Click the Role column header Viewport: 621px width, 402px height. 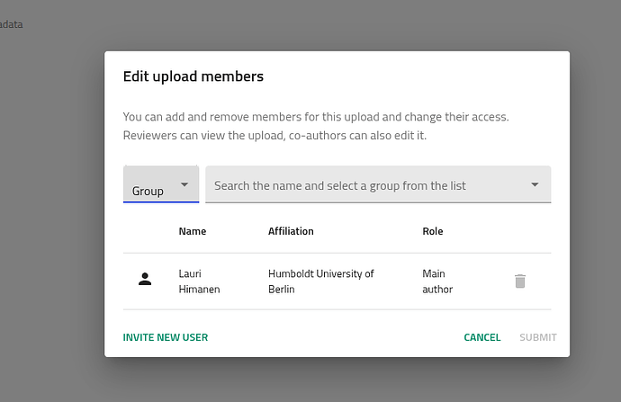[432, 231]
